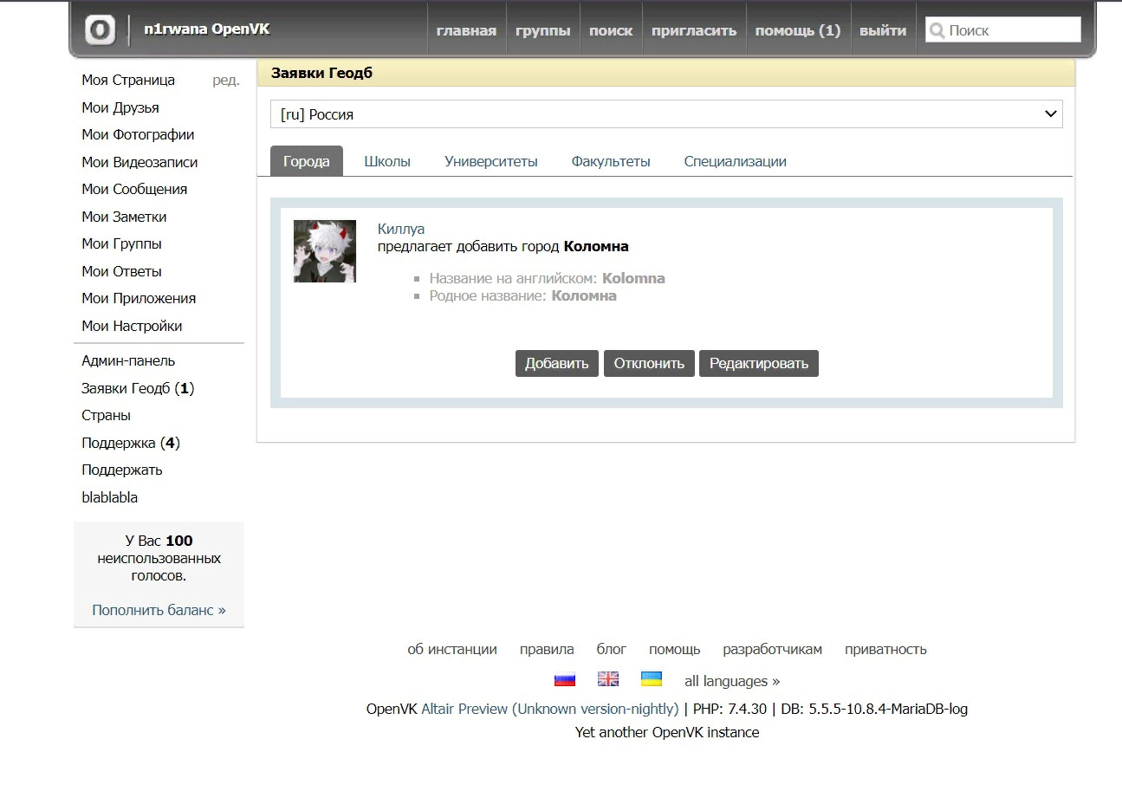Click the Добавить button for Коломна

tap(556, 363)
